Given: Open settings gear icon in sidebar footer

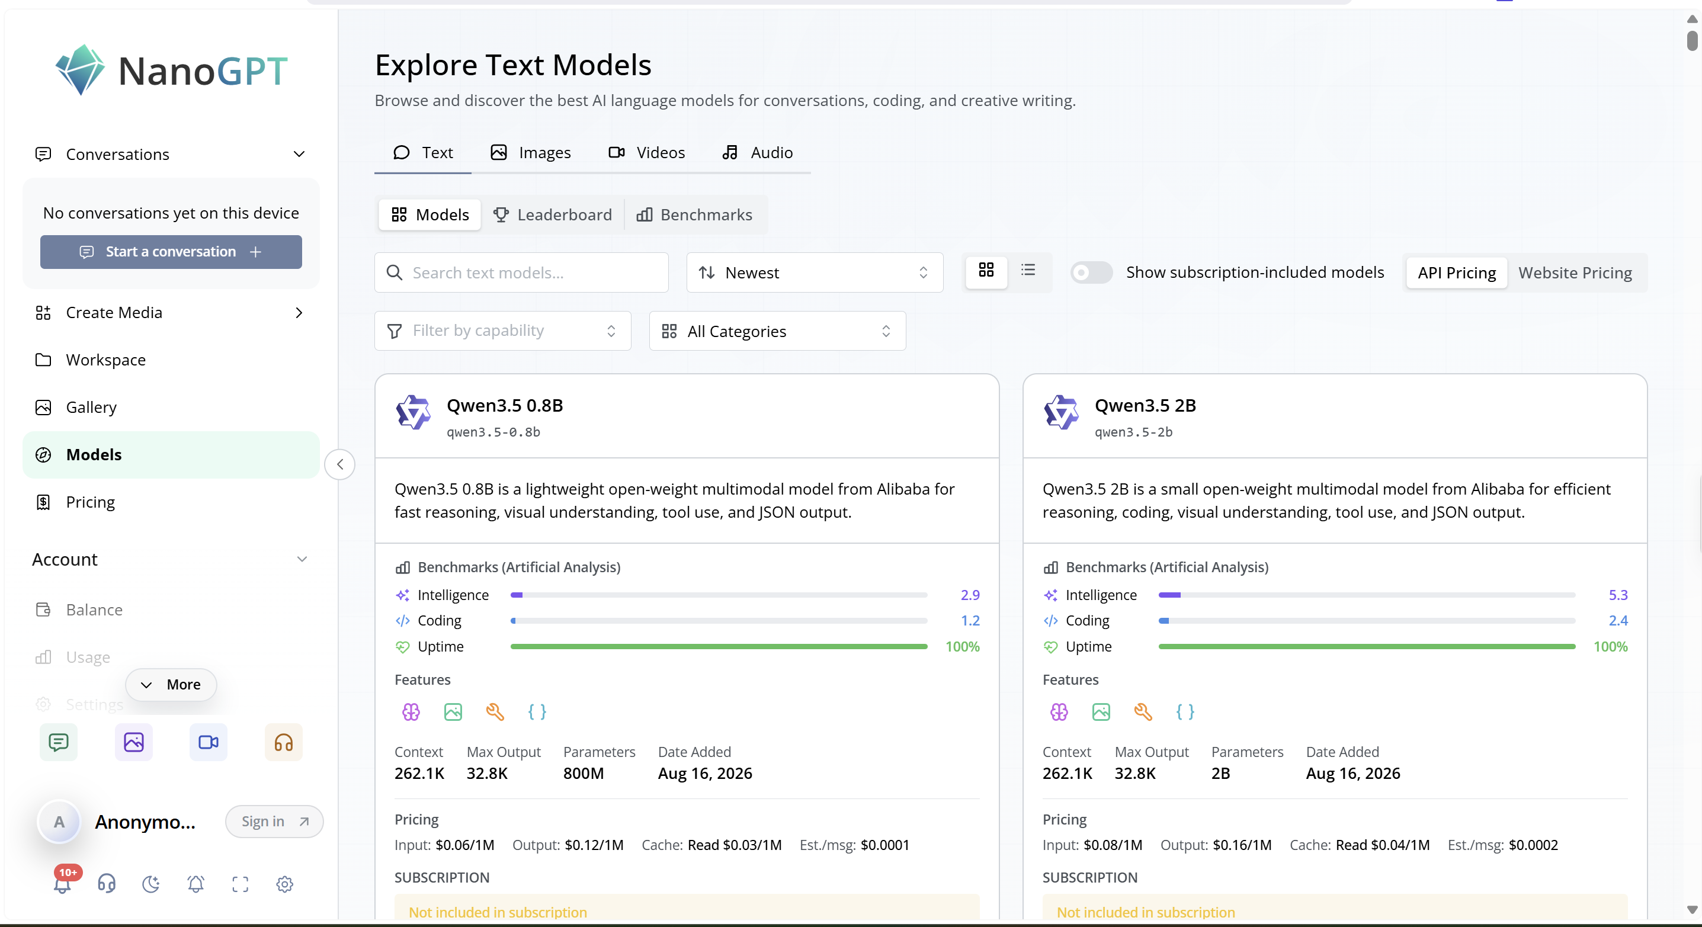Looking at the screenshot, I should [285, 883].
